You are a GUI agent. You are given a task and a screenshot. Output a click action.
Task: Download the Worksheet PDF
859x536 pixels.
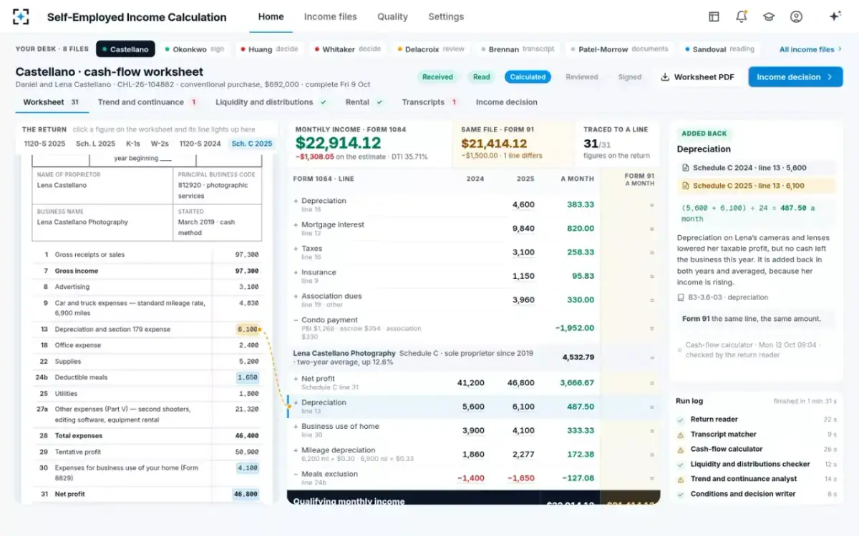697,77
